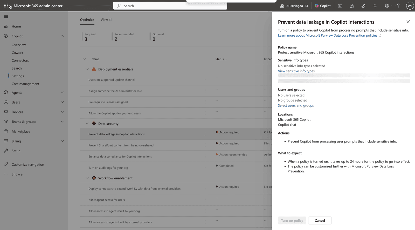Open Copilot Search sidebar item

point(17,68)
